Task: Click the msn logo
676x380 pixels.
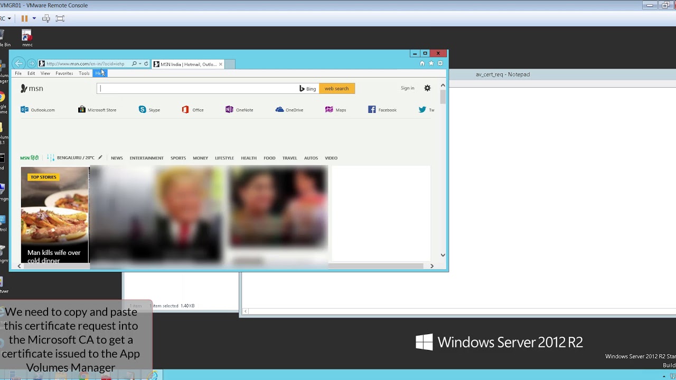Action: (x=32, y=89)
